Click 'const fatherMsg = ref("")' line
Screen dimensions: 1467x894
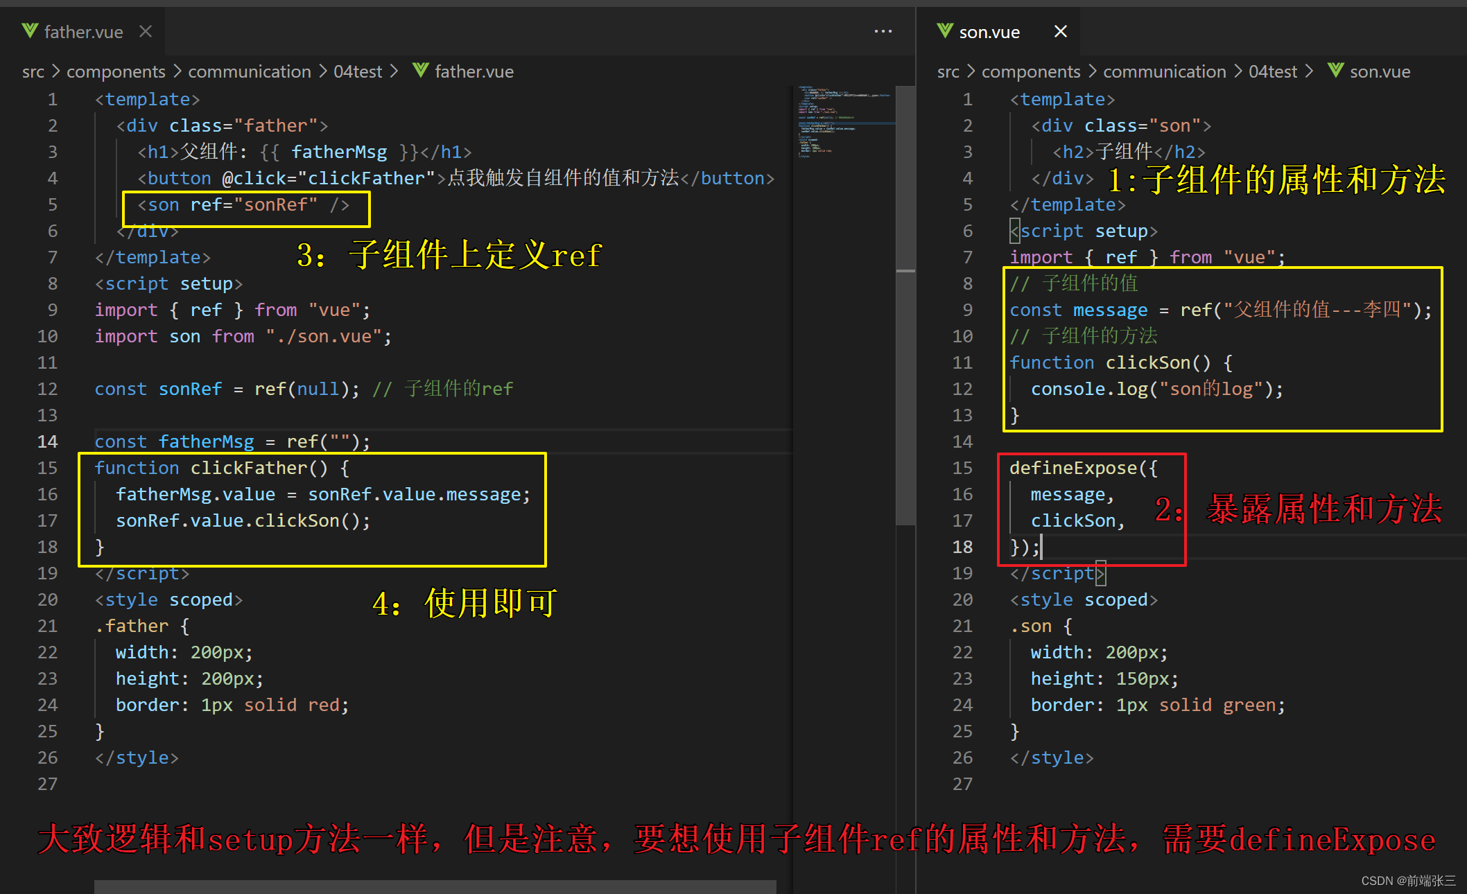click(x=233, y=441)
